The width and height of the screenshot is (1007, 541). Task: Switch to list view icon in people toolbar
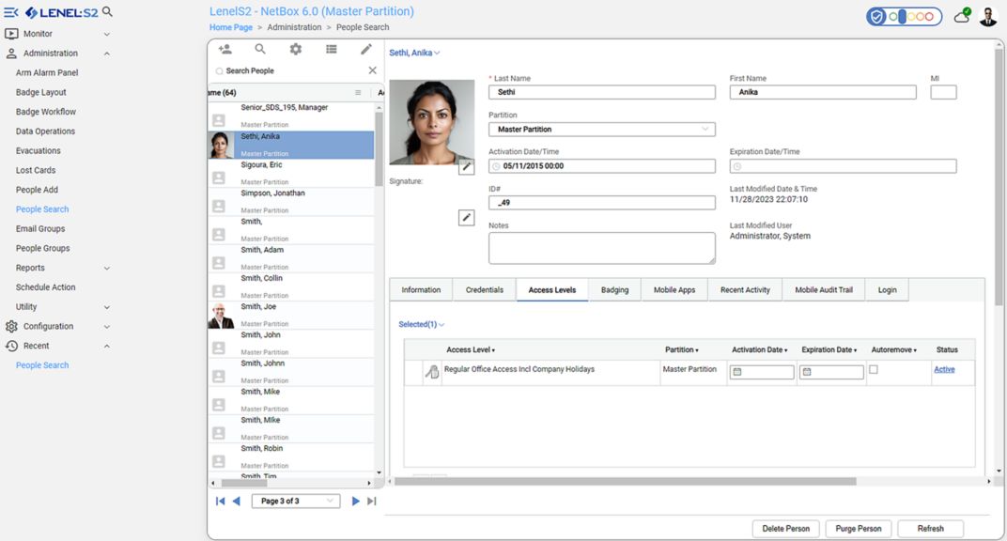(332, 49)
